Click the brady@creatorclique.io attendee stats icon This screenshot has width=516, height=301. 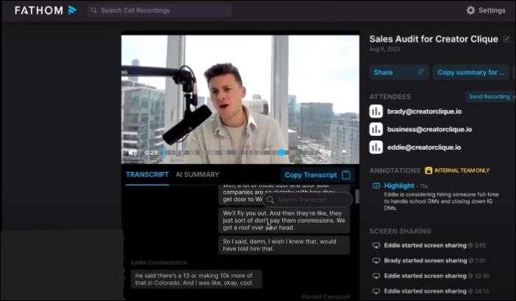tap(376, 111)
